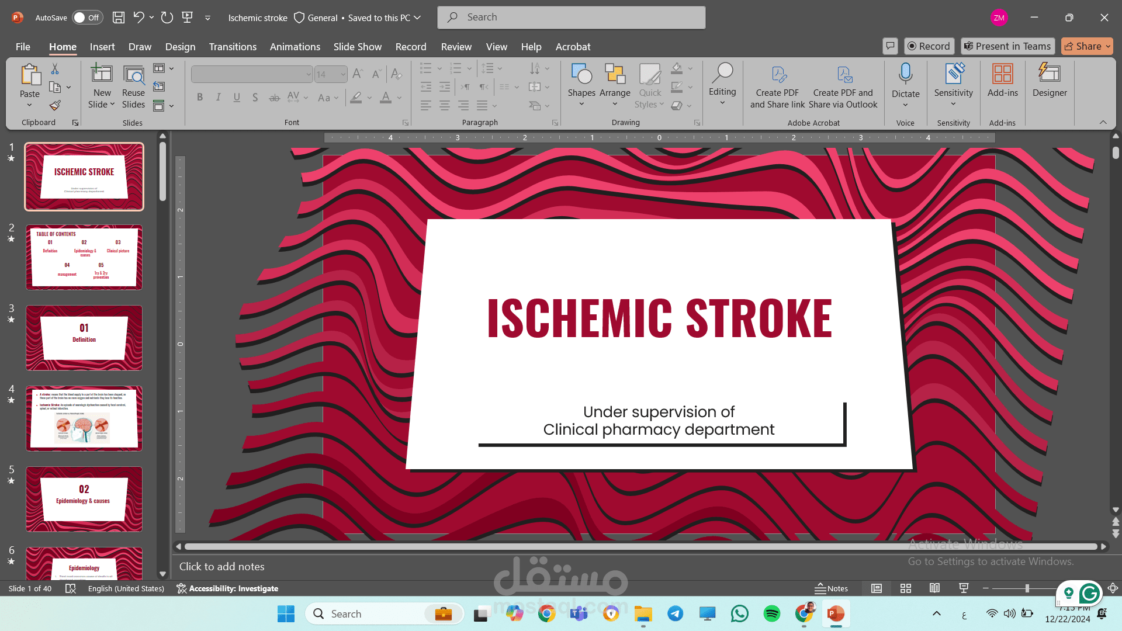Toggle AutoSave switch on
The width and height of the screenshot is (1122, 631).
click(x=87, y=18)
